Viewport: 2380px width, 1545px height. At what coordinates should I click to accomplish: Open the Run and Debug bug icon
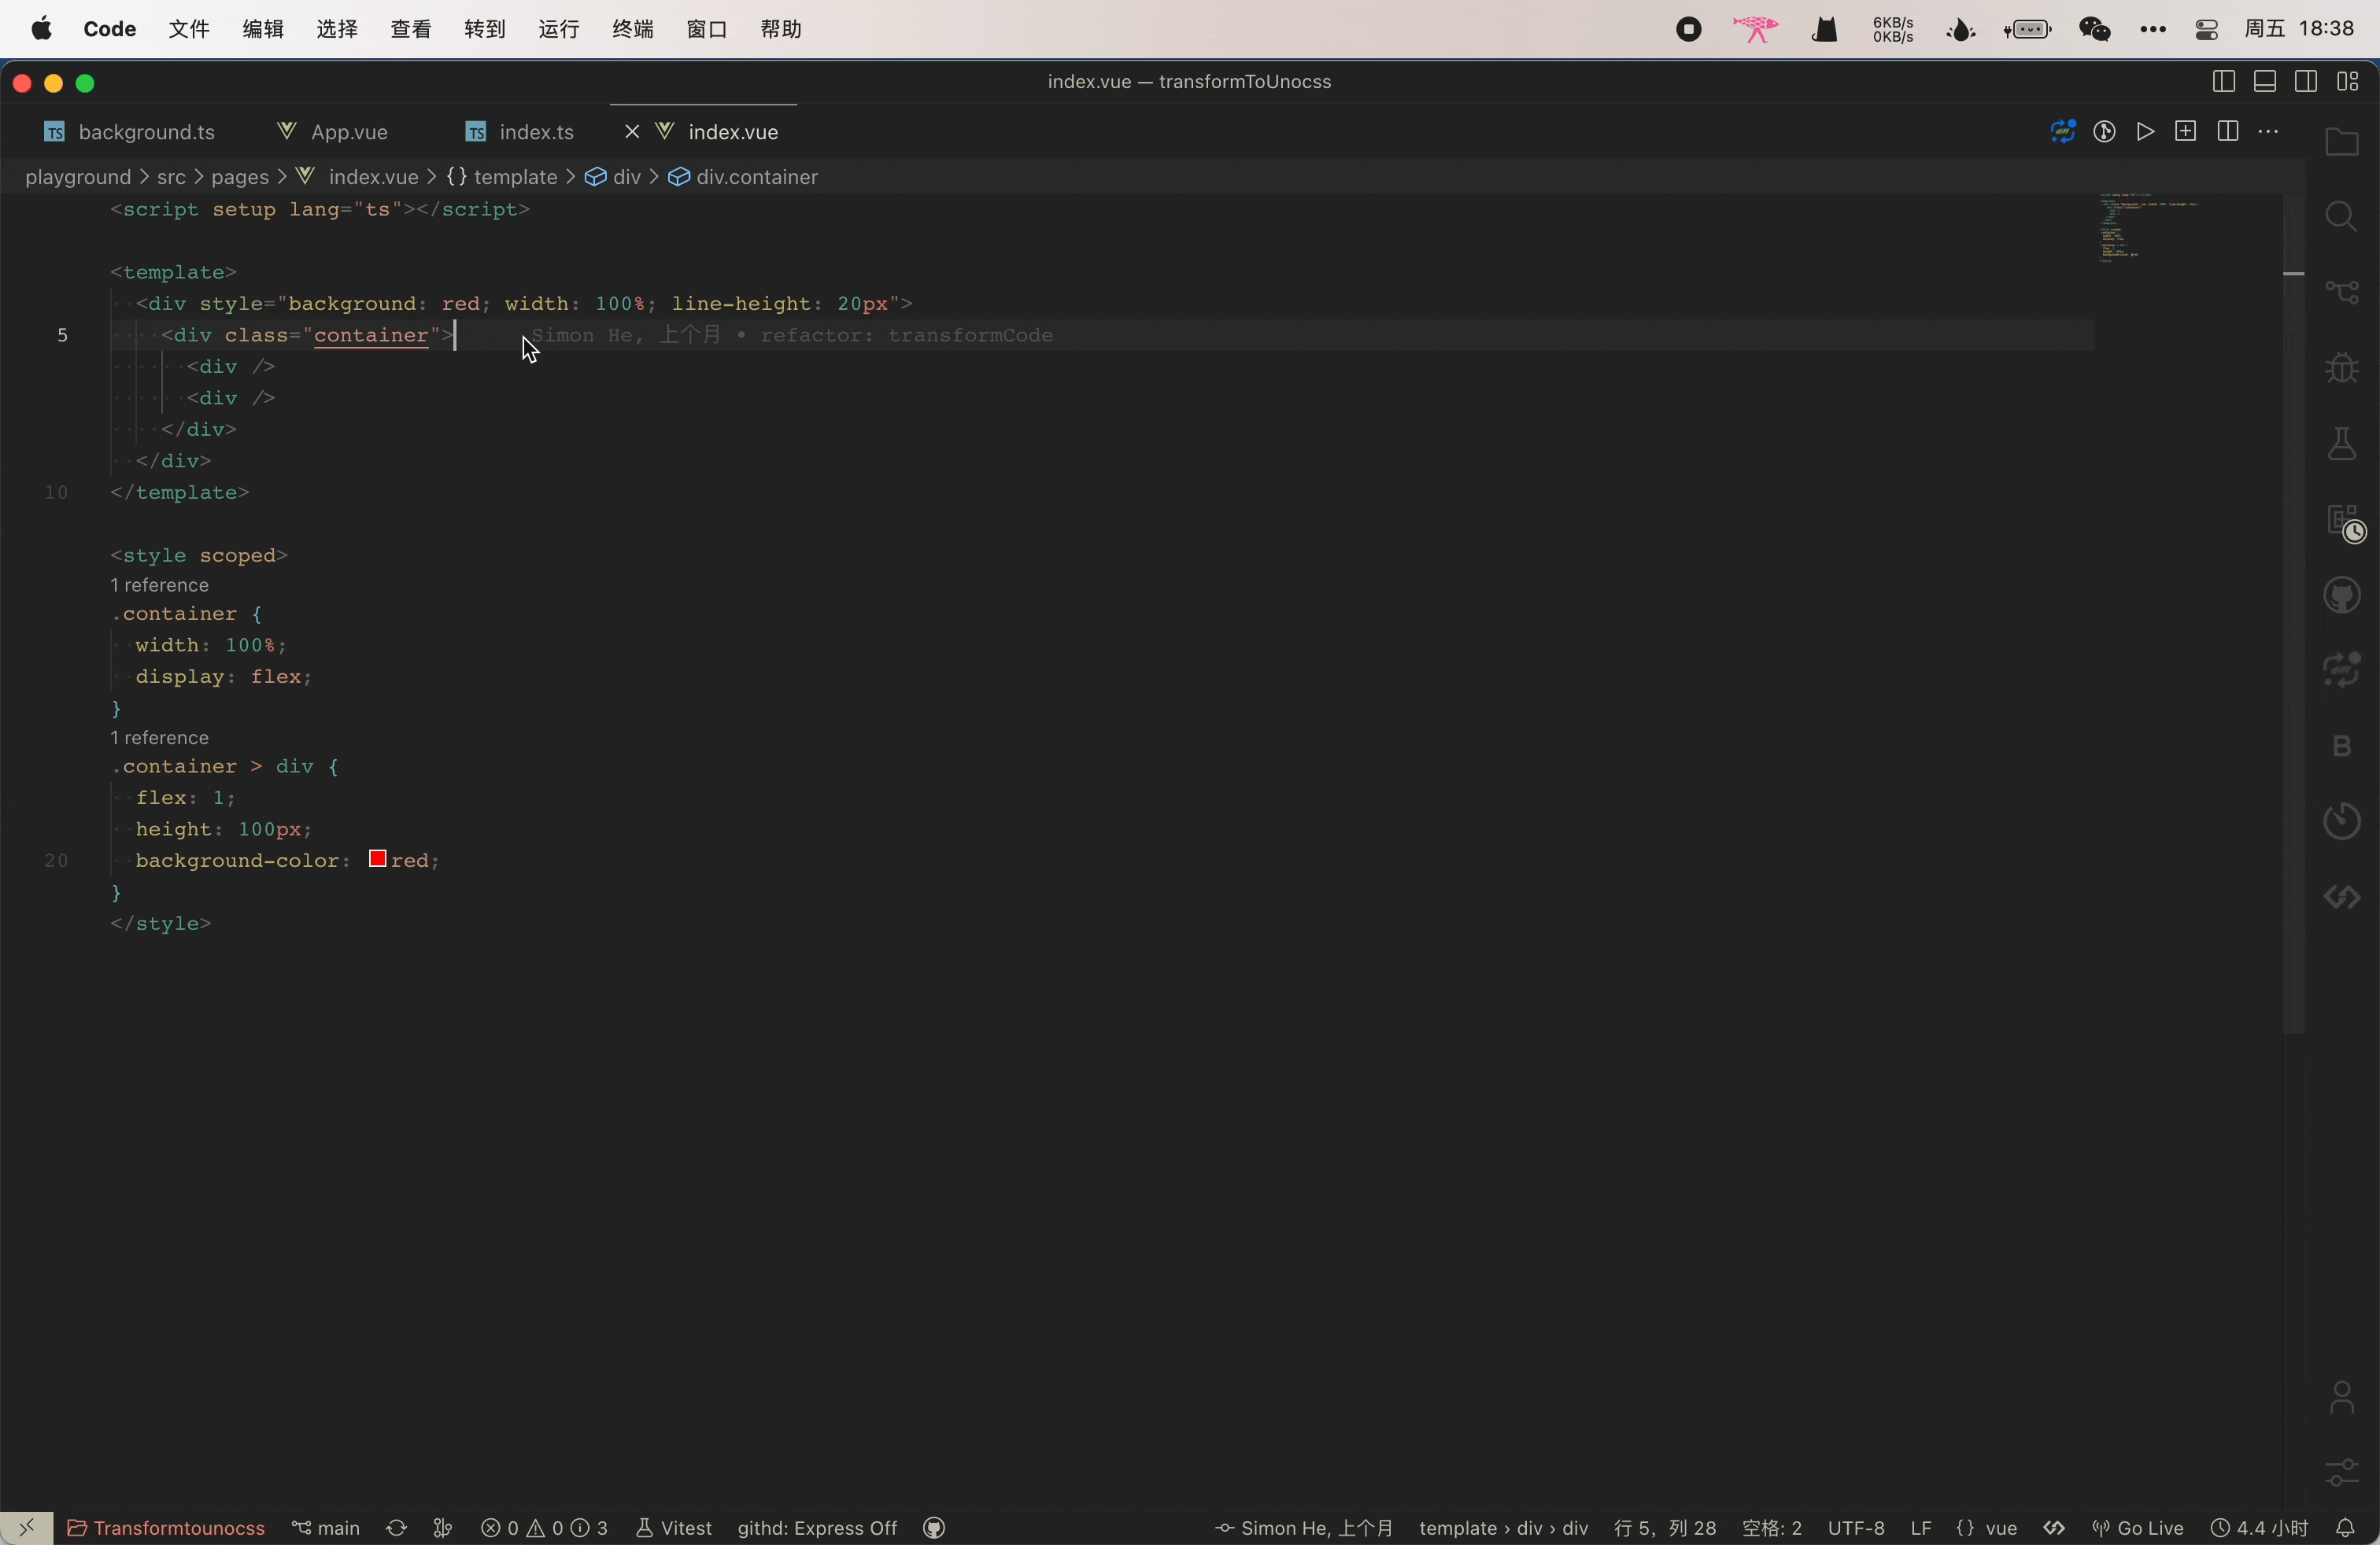pos(2341,367)
